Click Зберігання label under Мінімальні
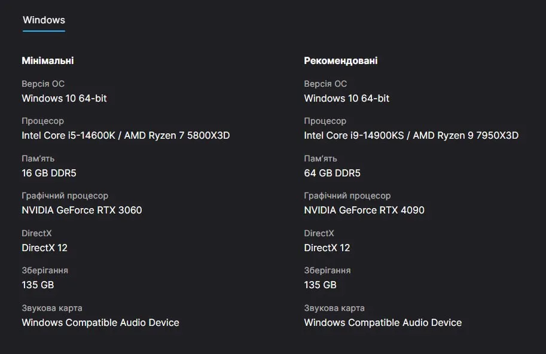Viewport: 546px width, 354px height. pos(45,270)
